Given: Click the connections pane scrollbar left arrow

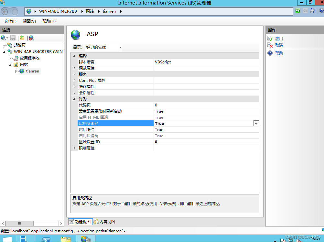Looking at the screenshot, I should [3, 223].
